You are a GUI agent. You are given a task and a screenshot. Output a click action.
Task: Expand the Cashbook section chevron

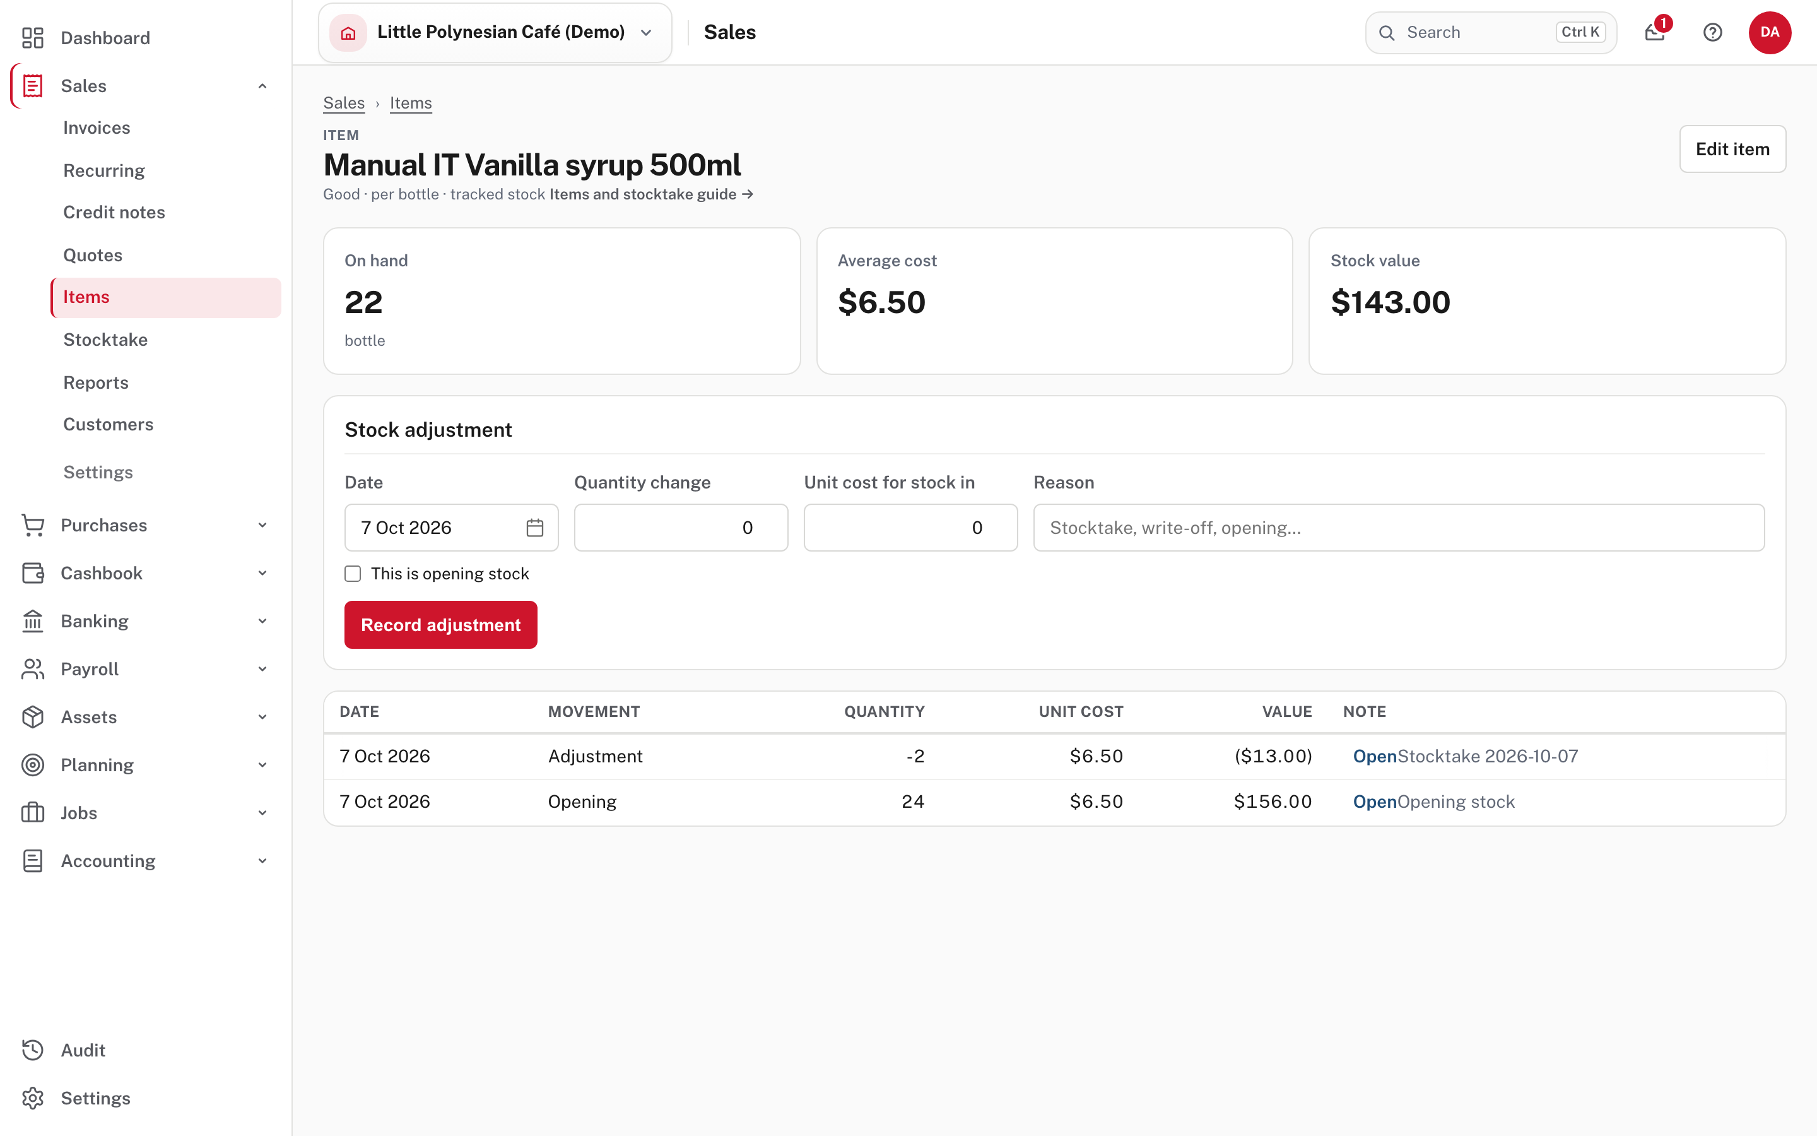point(262,573)
